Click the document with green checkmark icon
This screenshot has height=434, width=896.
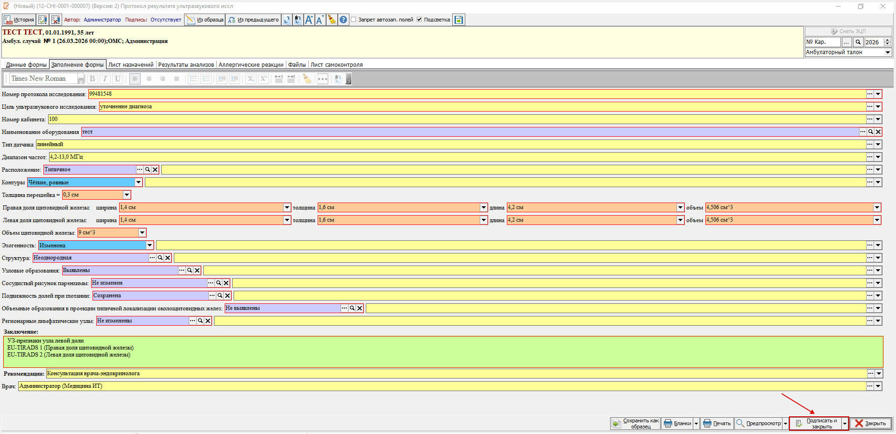(x=43, y=20)
